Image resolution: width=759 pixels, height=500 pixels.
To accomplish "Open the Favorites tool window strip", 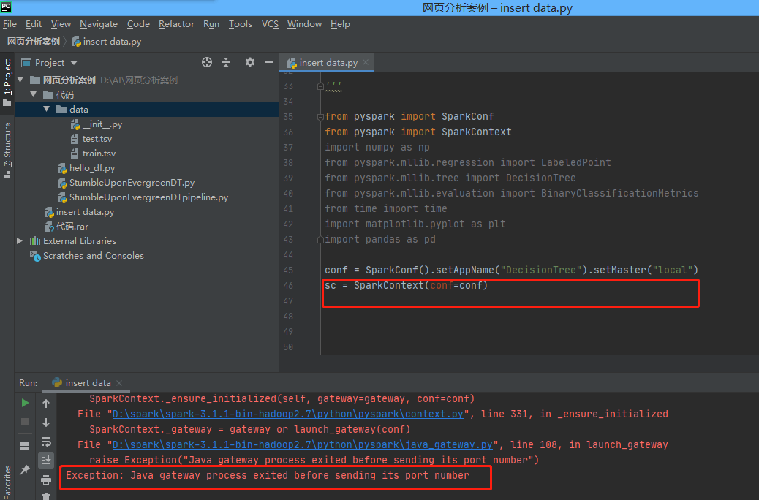I will click(7, 482).
